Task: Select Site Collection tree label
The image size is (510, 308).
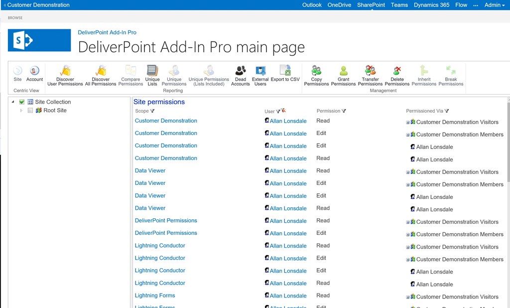Action: point(53,102)
